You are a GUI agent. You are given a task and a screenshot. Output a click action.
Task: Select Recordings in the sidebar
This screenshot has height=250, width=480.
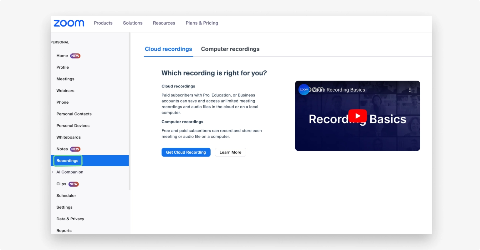89,161
